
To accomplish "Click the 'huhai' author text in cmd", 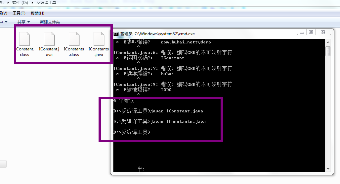I will coord(167,74).
